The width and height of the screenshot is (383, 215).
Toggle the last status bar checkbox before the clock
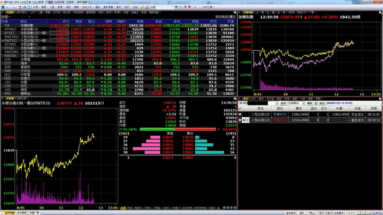coord(368,213)
